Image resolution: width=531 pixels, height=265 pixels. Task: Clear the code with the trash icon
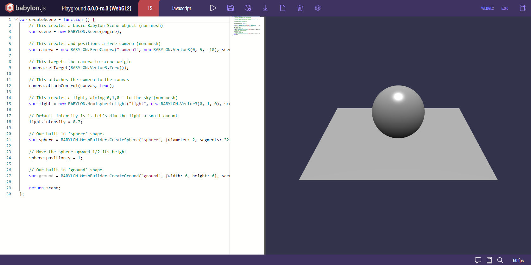(300, 8)
